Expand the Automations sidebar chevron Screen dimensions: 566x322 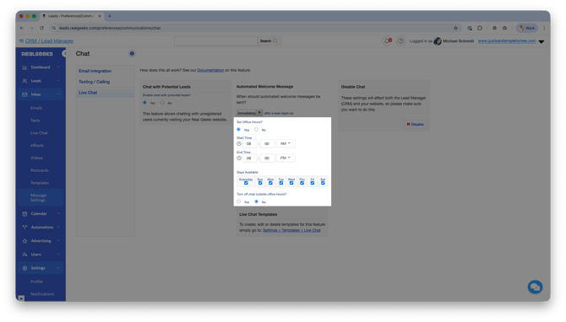pos(58,228)
